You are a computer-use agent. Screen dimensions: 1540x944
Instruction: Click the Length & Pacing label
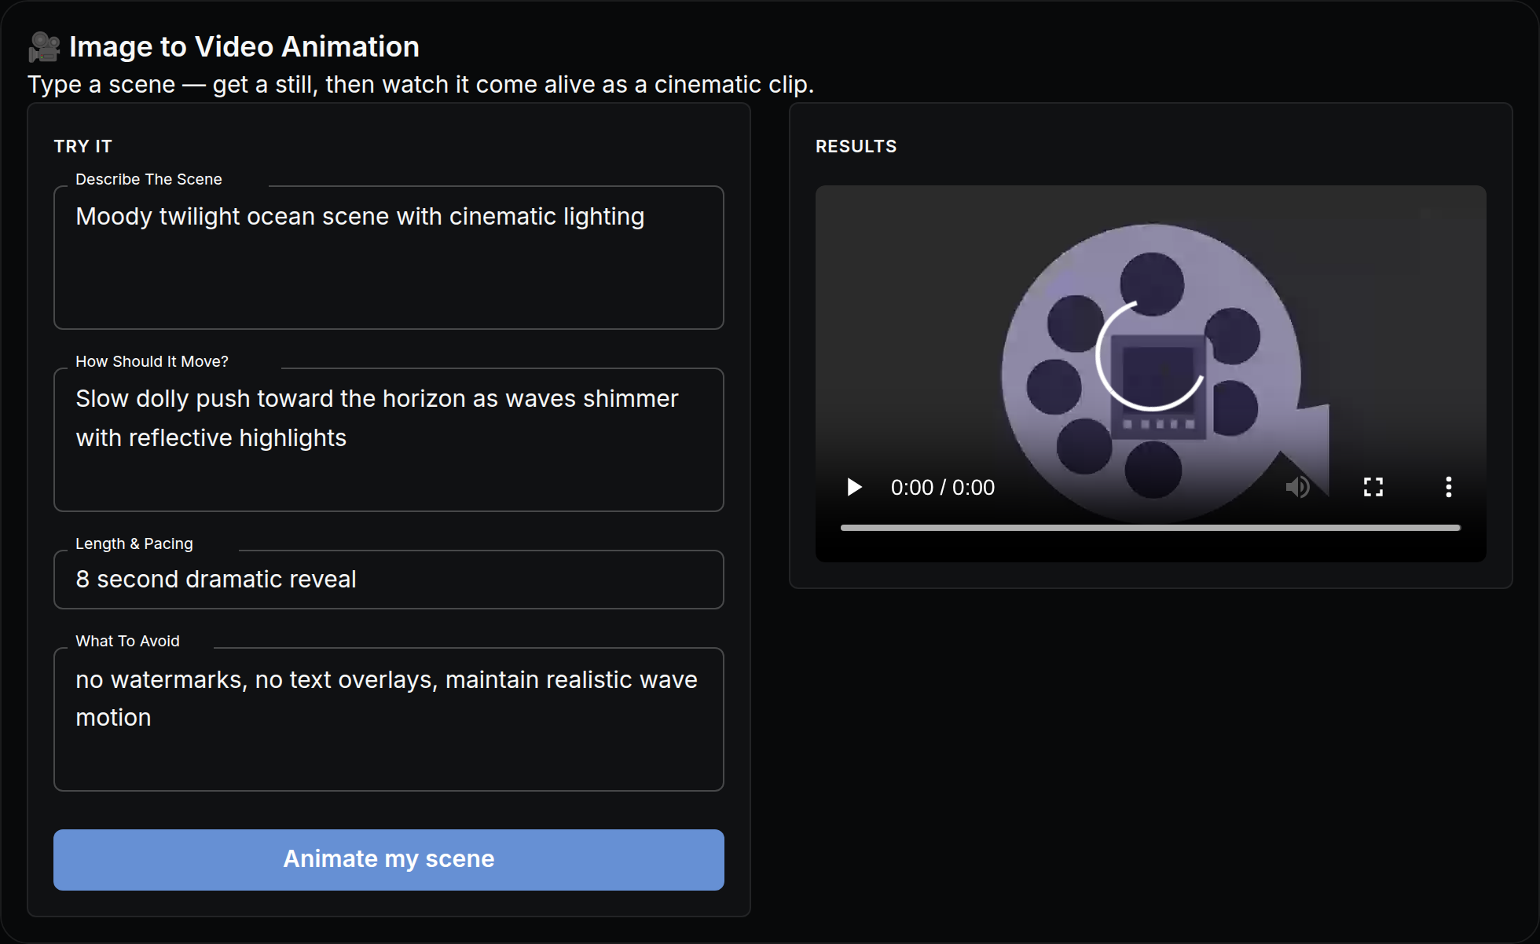tap(134, 543)
